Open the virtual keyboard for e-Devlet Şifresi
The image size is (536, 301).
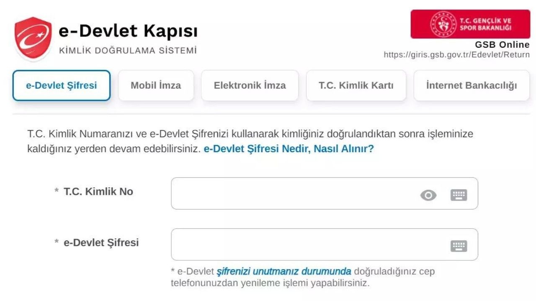click(x=459, y=246)
